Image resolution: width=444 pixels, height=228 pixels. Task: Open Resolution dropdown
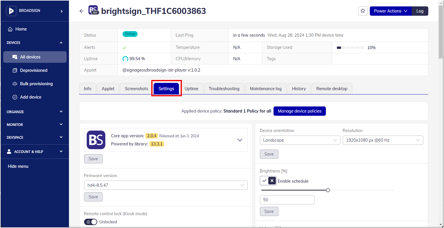pyautogui.click(x=383, y=140)
